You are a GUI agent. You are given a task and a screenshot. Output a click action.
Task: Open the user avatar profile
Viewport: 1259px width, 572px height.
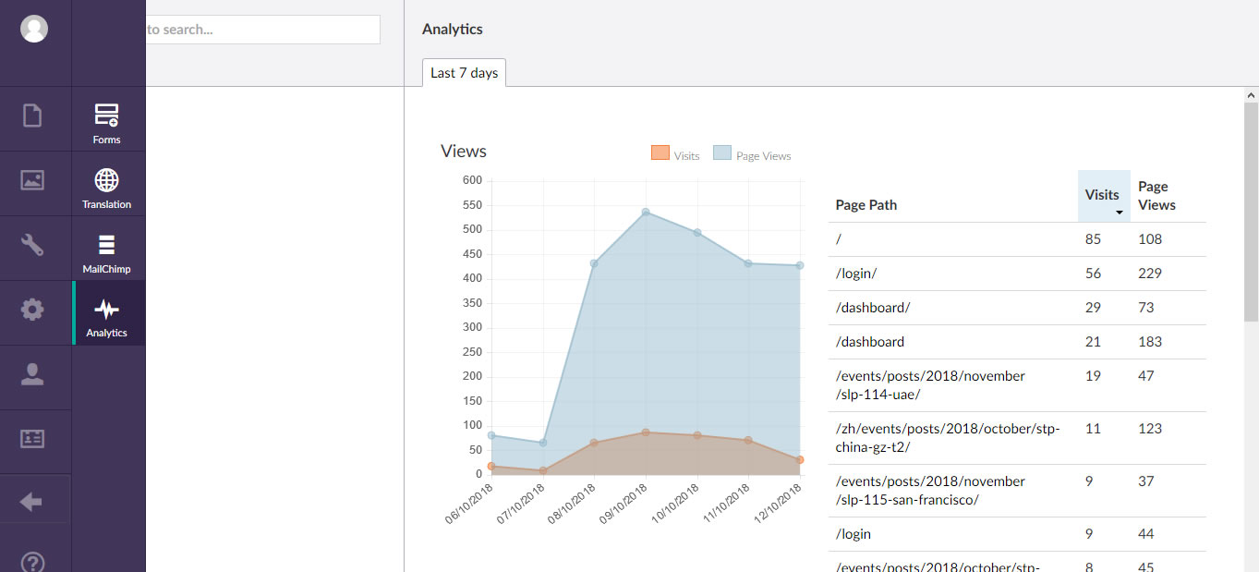pos(34,30)
